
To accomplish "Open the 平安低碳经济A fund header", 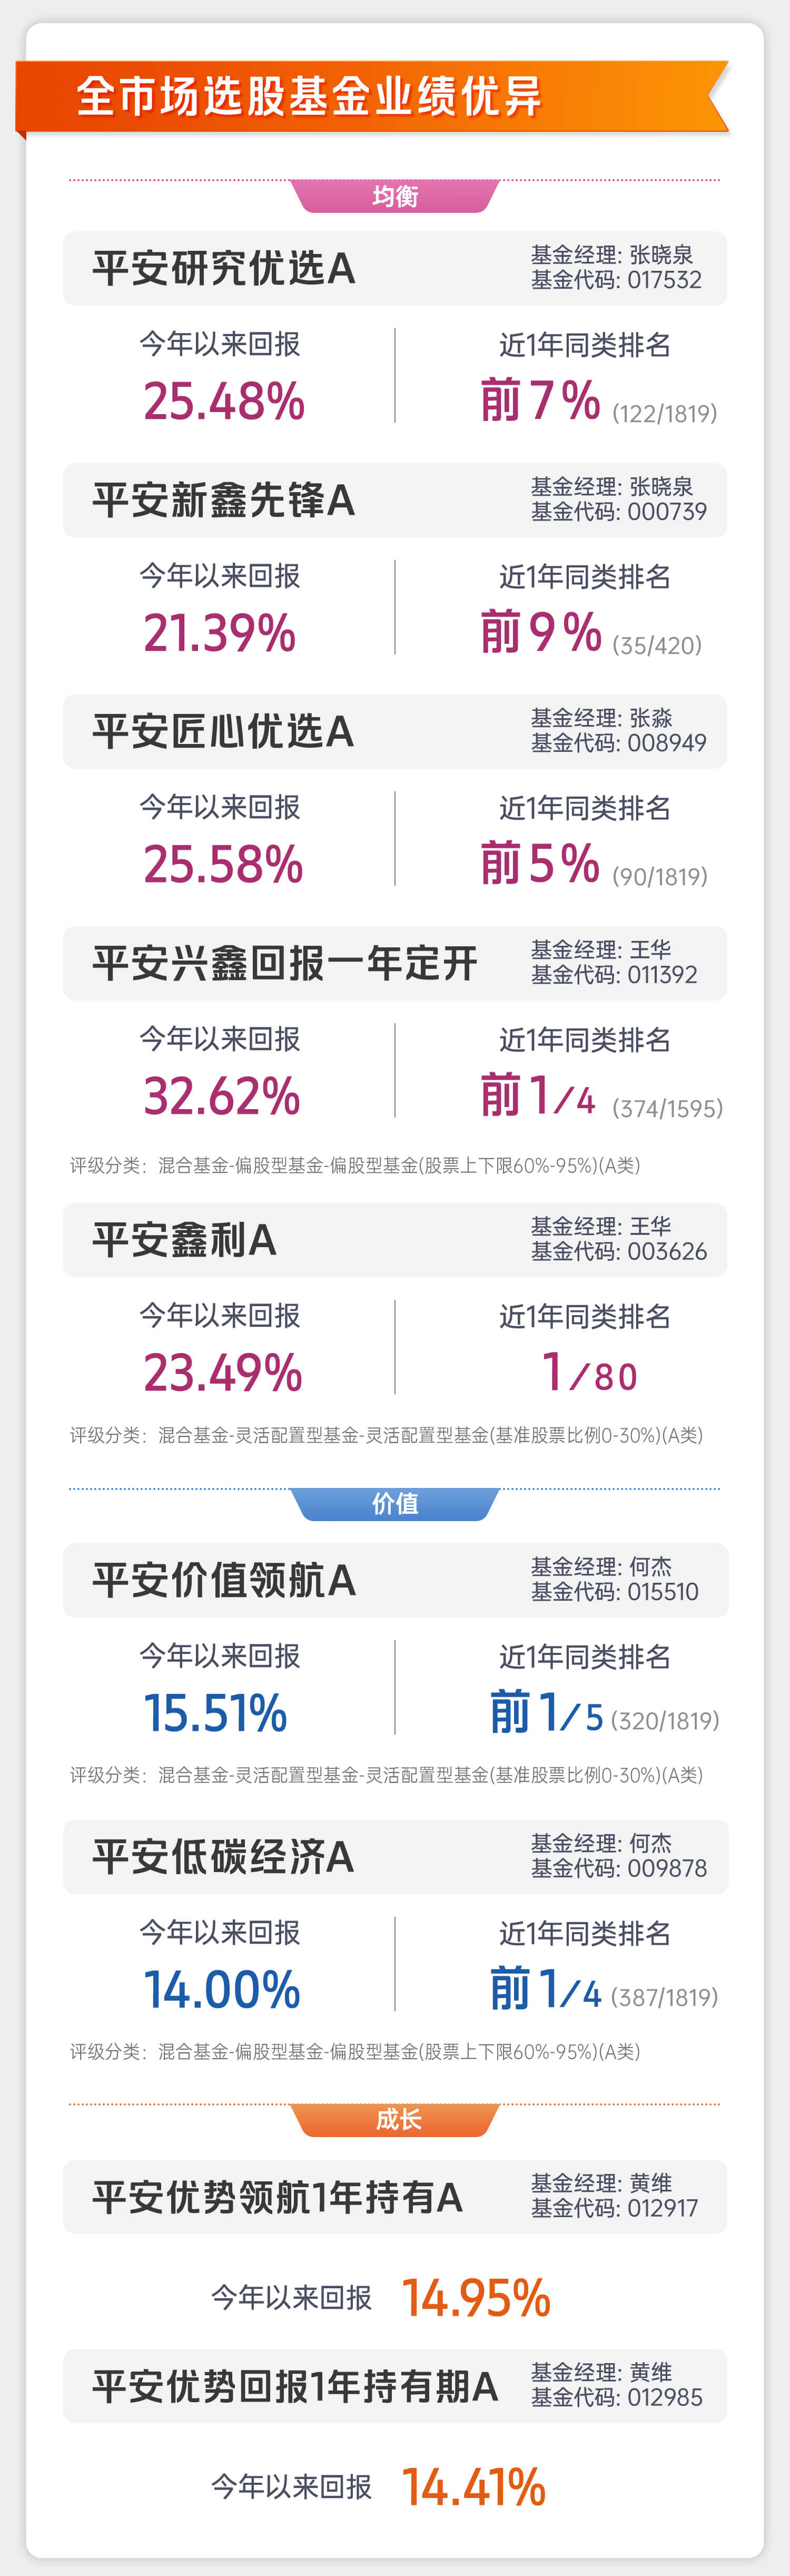I will 395,1857.
